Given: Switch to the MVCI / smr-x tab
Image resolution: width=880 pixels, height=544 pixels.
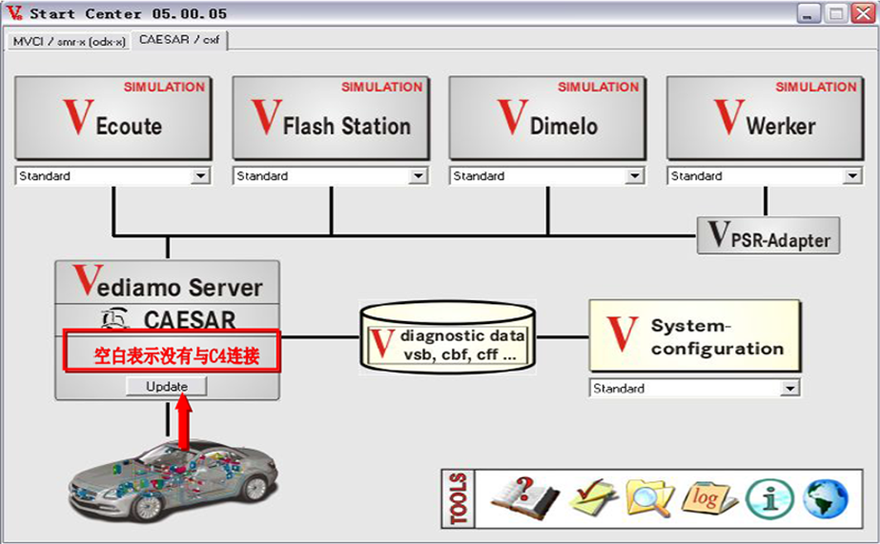Looking at the screenshot, I should tap(69, 41).
